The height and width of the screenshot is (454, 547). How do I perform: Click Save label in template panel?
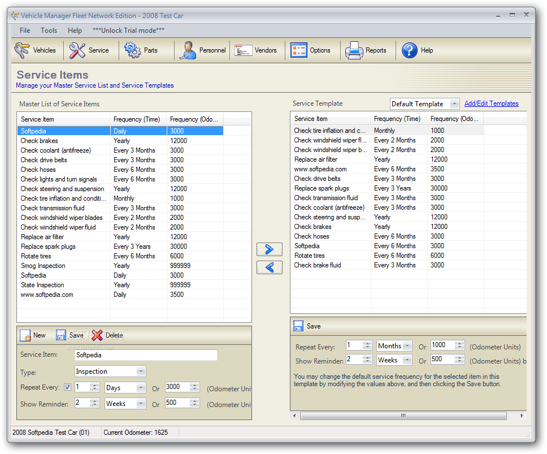tap(314, 326)
